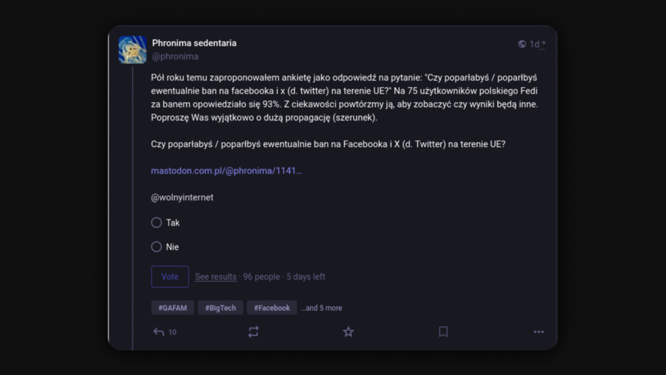Favourite the post with the star icon

(348, 332)
